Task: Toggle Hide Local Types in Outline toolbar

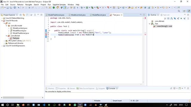Action: [184, 18]
